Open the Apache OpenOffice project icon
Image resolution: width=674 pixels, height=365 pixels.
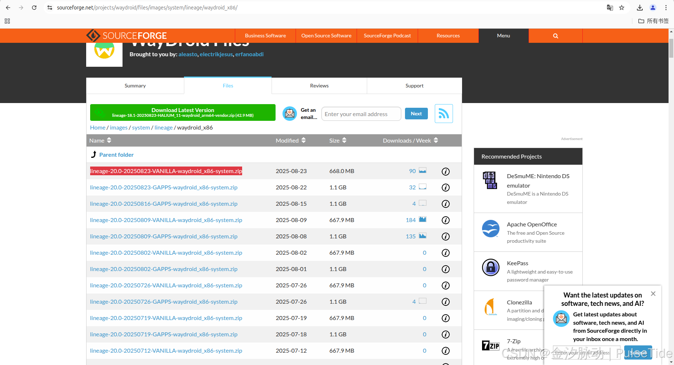point(490,229)
